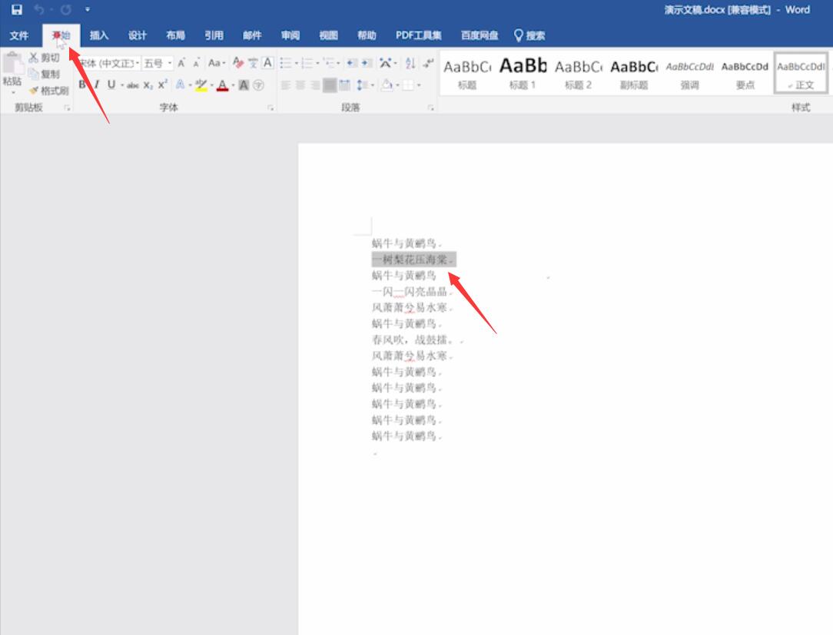Open the Change Case (Aa) dropdown
The image size is (833, 635).
click(216, 63)
